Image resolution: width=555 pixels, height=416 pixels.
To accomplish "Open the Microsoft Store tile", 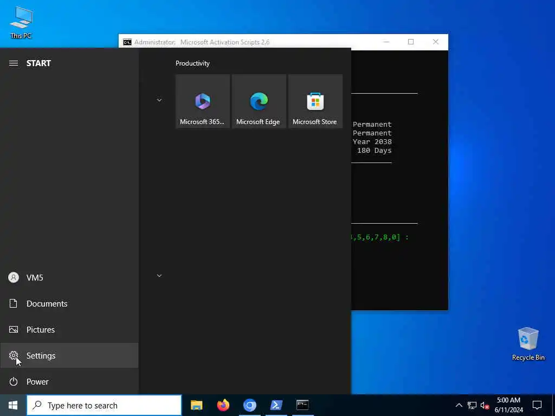I will 315,101.
